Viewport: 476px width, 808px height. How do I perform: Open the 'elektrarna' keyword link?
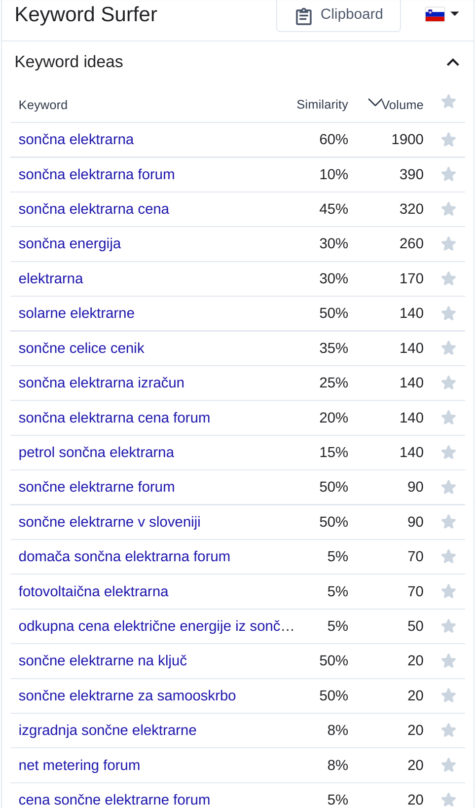point(51,279)
